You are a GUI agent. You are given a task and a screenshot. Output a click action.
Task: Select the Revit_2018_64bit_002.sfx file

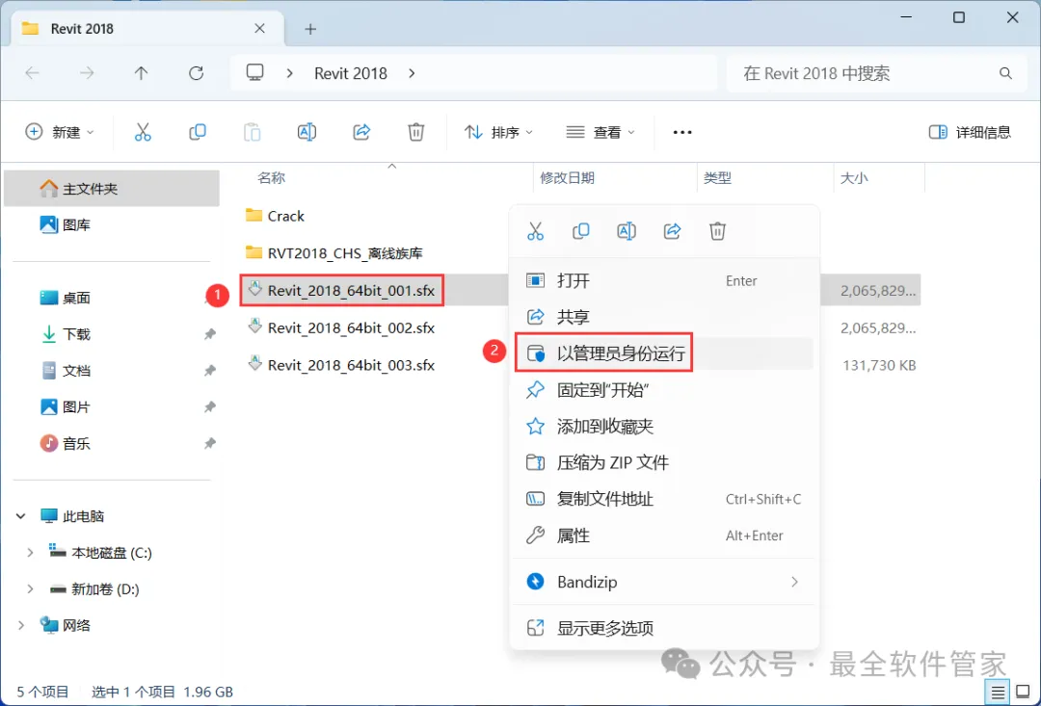click(x=342, y=327)
